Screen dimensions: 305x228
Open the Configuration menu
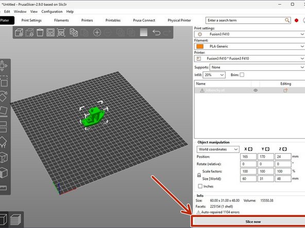[52, 11]
